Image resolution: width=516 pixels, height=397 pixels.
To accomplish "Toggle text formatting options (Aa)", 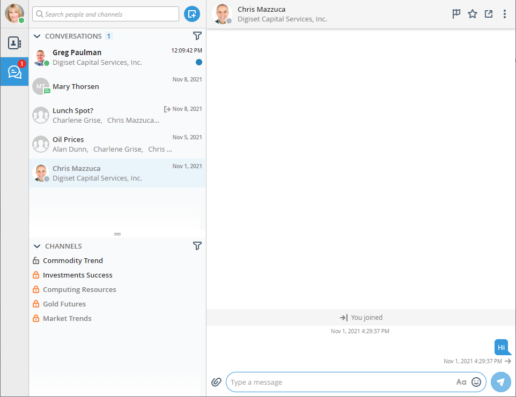I will coord(461,382).
